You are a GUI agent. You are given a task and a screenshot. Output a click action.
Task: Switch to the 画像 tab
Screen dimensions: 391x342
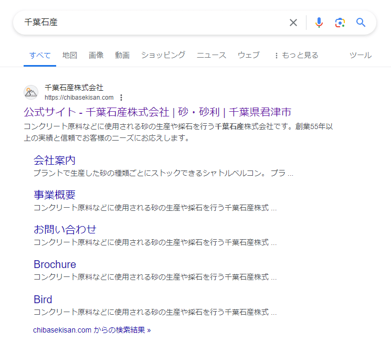pyautogui.click(x=96, y=55)
